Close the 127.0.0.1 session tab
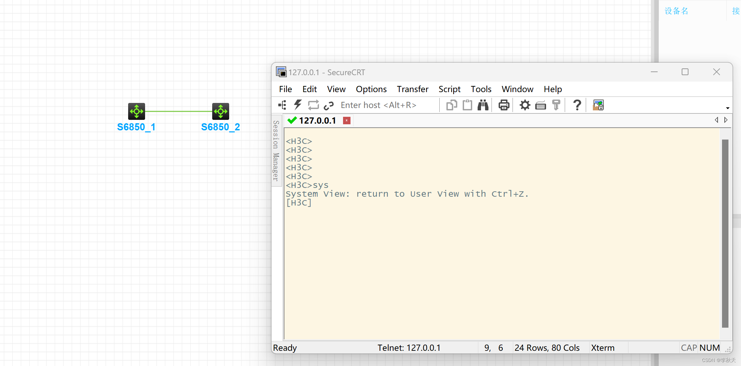Viewport: 741px width, 366px height. point(346,121)
